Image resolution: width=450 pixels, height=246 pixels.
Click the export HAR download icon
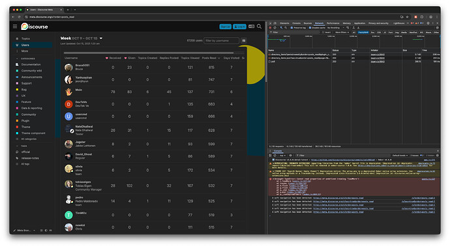coord(359,28)
